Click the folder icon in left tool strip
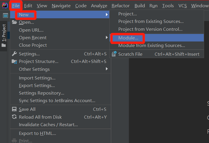 (x=4, y=45)
